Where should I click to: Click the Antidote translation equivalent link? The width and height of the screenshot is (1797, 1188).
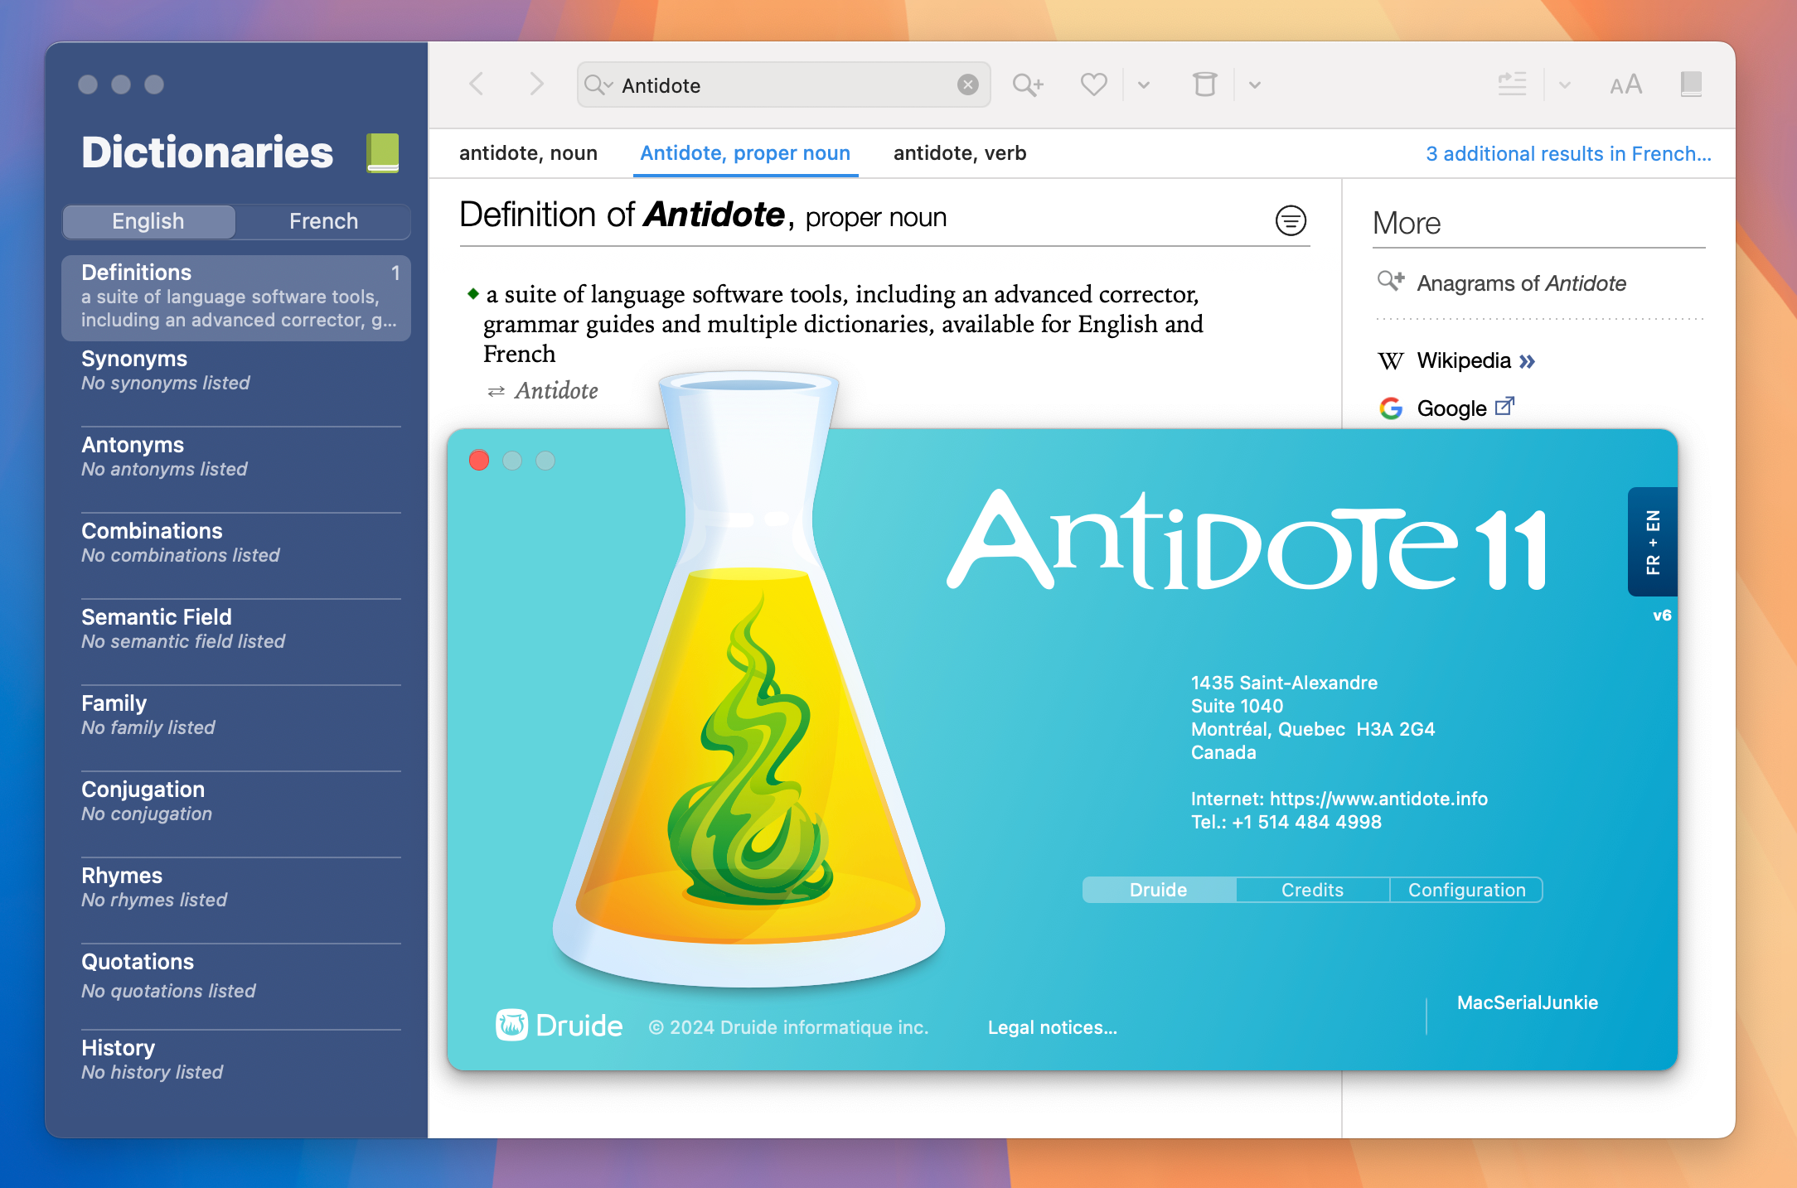click(555, 390)
